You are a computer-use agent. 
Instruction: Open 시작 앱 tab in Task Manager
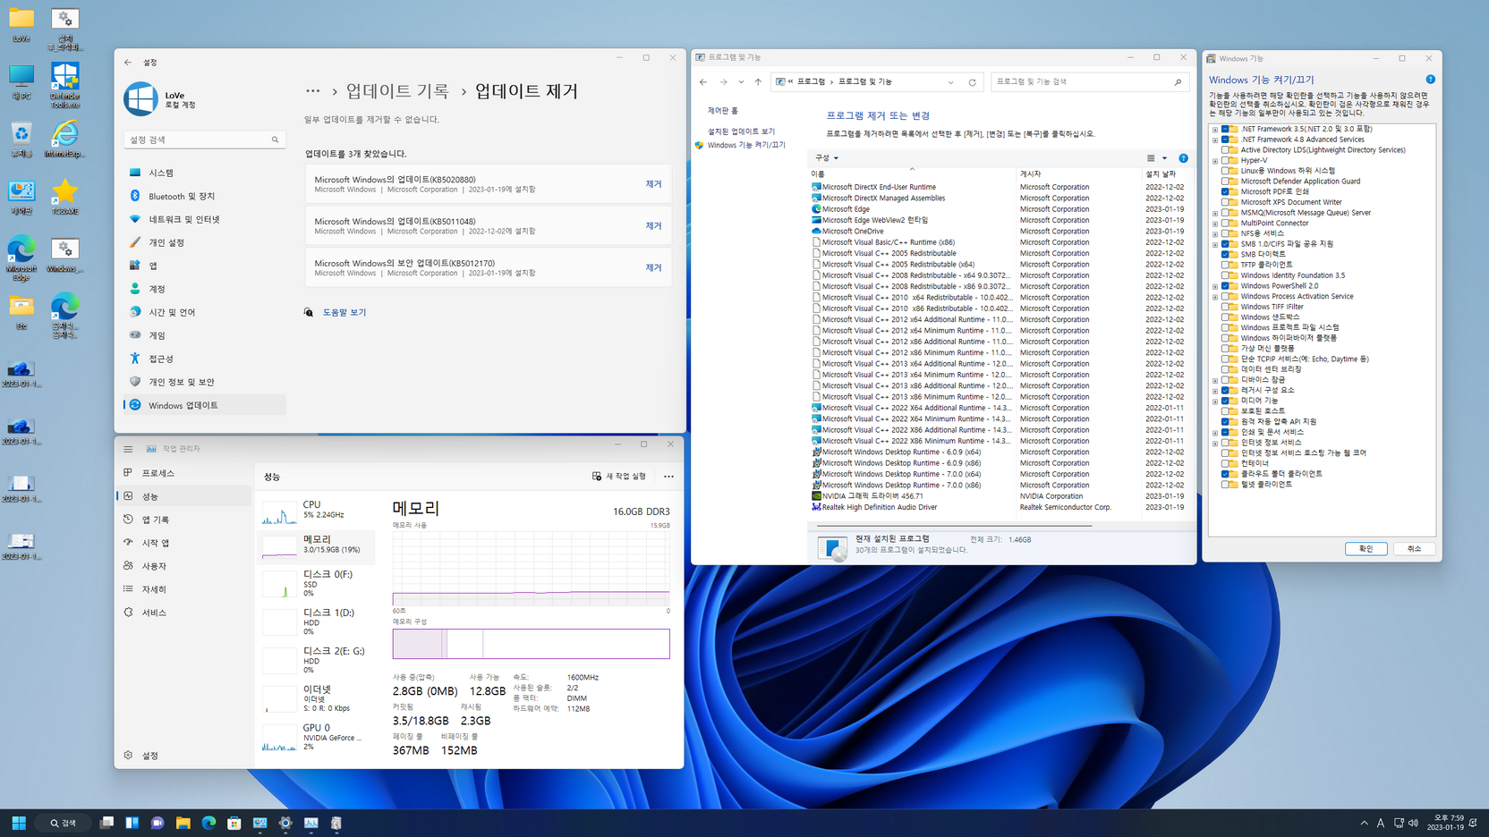184,543
